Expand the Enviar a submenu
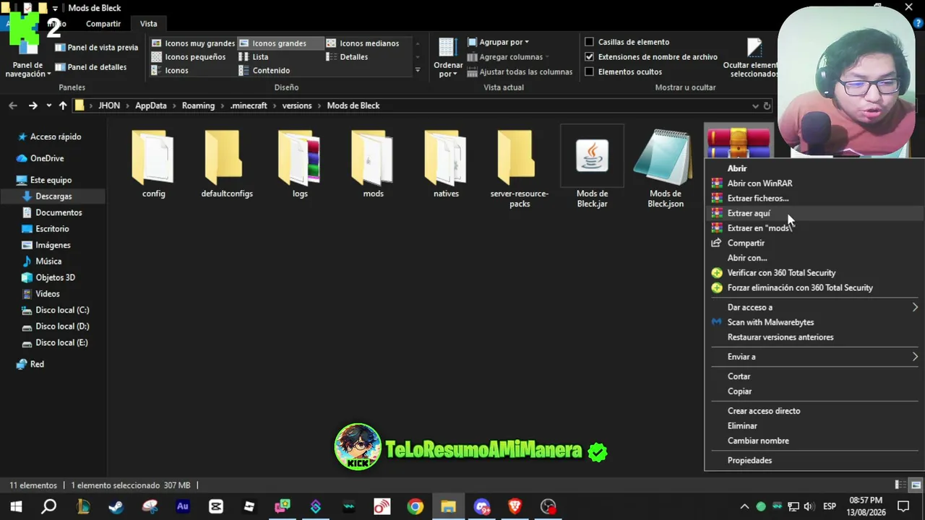 pyautogui.click(x=814, y=357)
